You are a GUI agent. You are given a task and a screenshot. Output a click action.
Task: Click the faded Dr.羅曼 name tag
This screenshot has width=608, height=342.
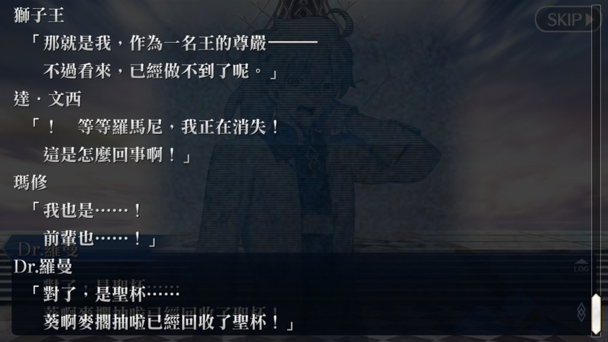(x=48, y=249)
